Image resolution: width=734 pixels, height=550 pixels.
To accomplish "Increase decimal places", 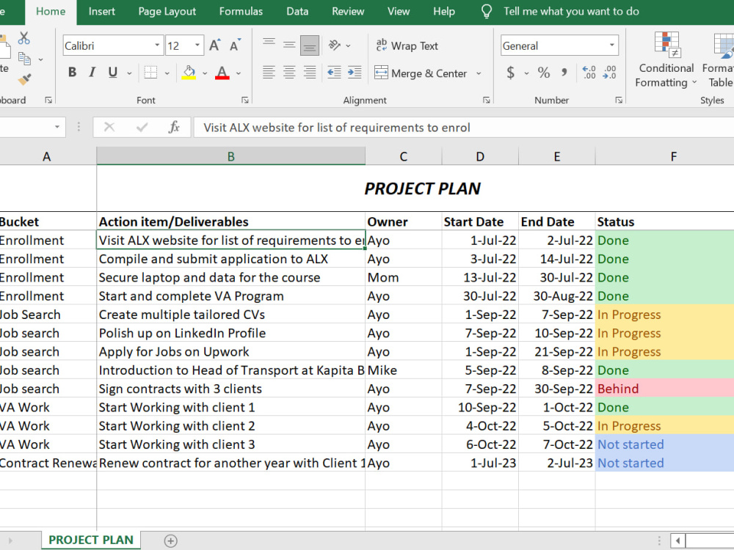I will point(589,73).
